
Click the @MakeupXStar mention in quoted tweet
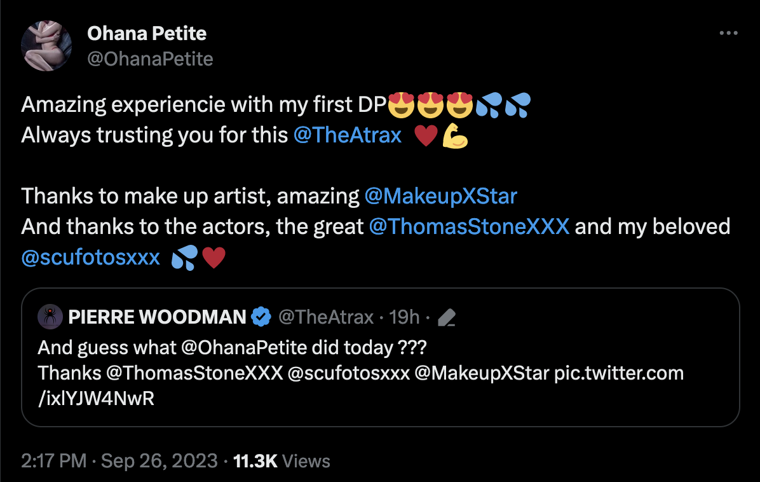(x=482, y=373)
